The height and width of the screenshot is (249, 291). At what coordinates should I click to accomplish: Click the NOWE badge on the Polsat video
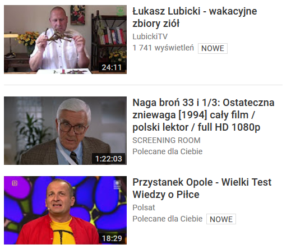(x=221, y=219)
